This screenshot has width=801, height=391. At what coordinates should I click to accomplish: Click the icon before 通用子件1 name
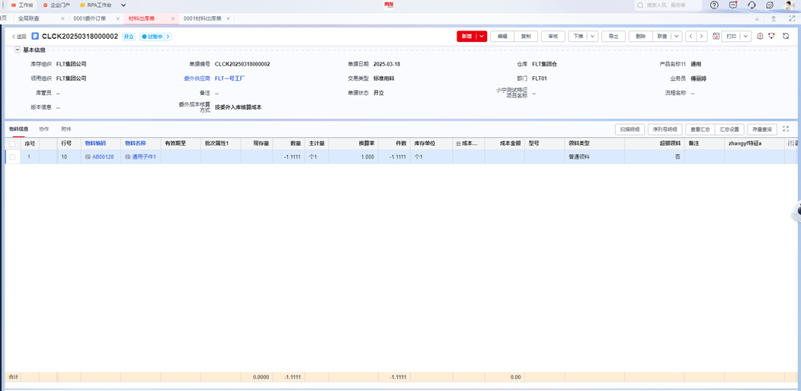(128, 157)
